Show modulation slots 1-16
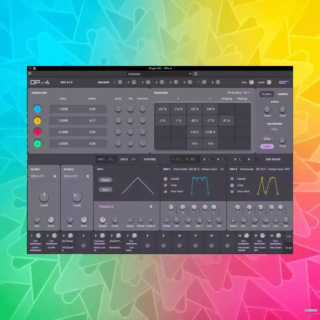320x320 pixels. [x=288, y=237]
